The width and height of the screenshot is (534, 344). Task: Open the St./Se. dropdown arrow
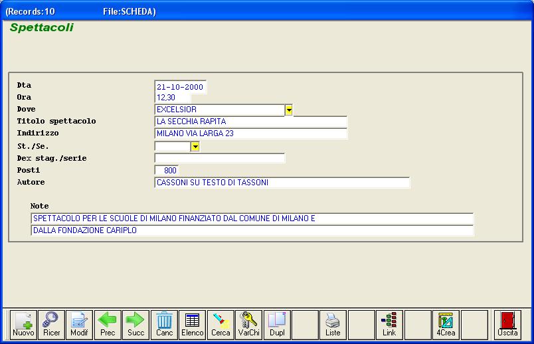pyautogui.click(x=195, y=147)
